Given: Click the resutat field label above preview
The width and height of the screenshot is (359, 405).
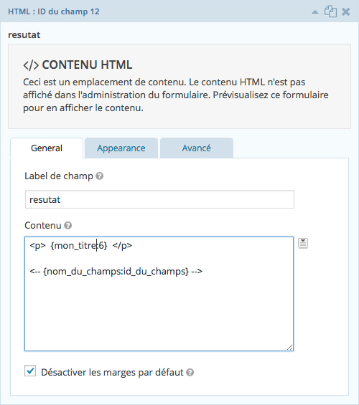Looking at the screenshot, I should pyautogui.click(x=24, y=35).
